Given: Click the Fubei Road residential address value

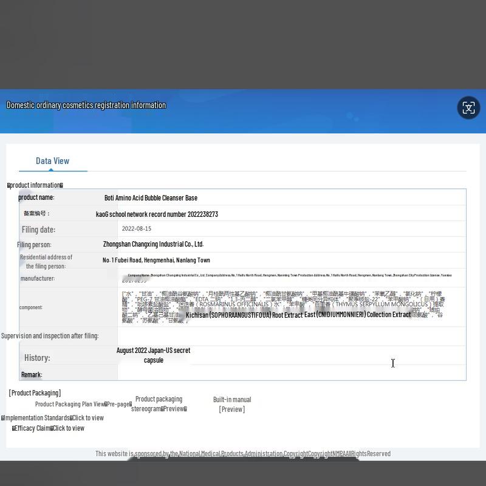Looking at the screenshot, I should click(156, 260).
